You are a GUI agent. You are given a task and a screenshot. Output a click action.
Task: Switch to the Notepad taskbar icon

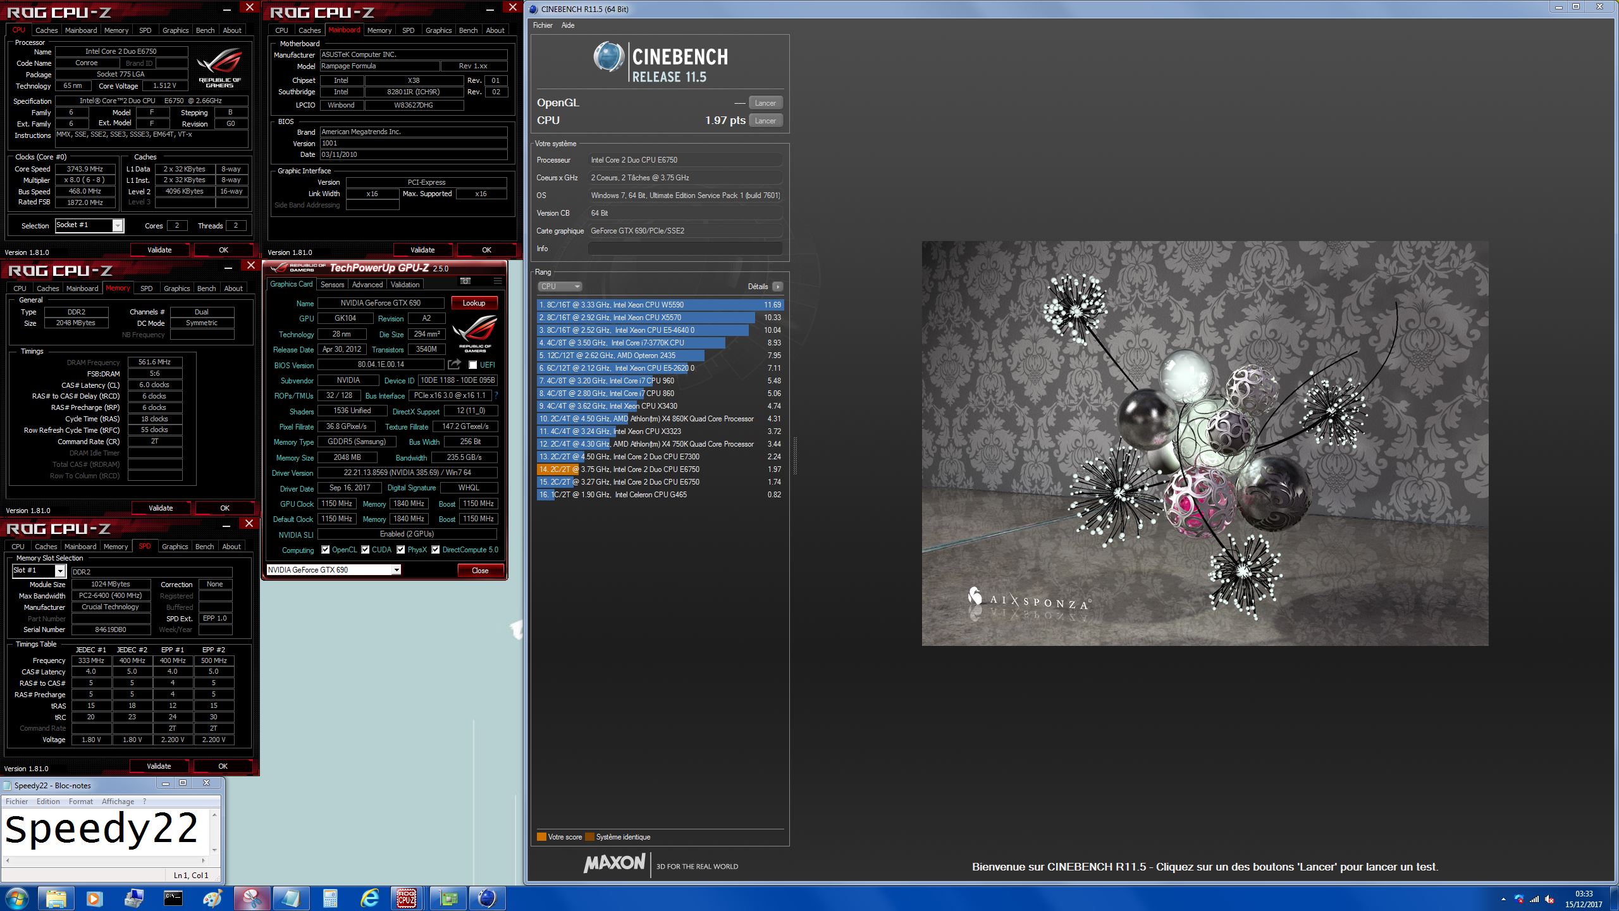tap(291, 898)
